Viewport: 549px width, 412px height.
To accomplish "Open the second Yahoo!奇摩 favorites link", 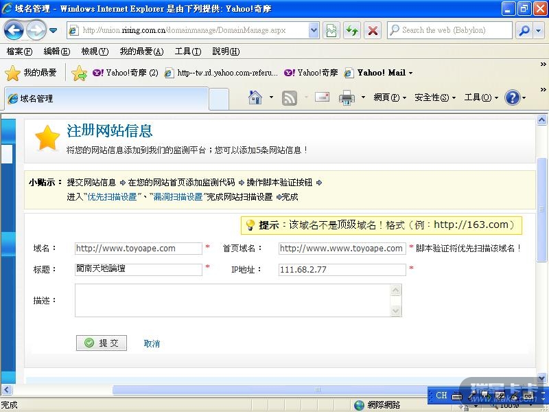I will [311, 73].
